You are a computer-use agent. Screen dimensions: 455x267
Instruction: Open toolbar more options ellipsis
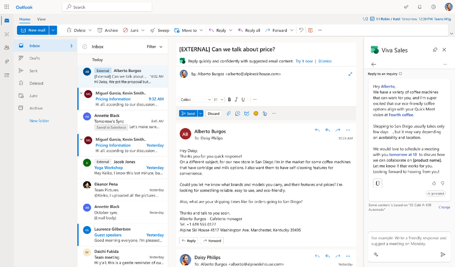point(320,30)
